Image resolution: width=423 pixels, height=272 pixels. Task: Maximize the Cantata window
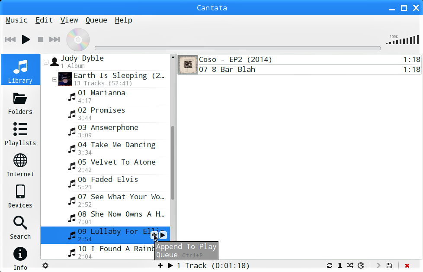[404, 8]
